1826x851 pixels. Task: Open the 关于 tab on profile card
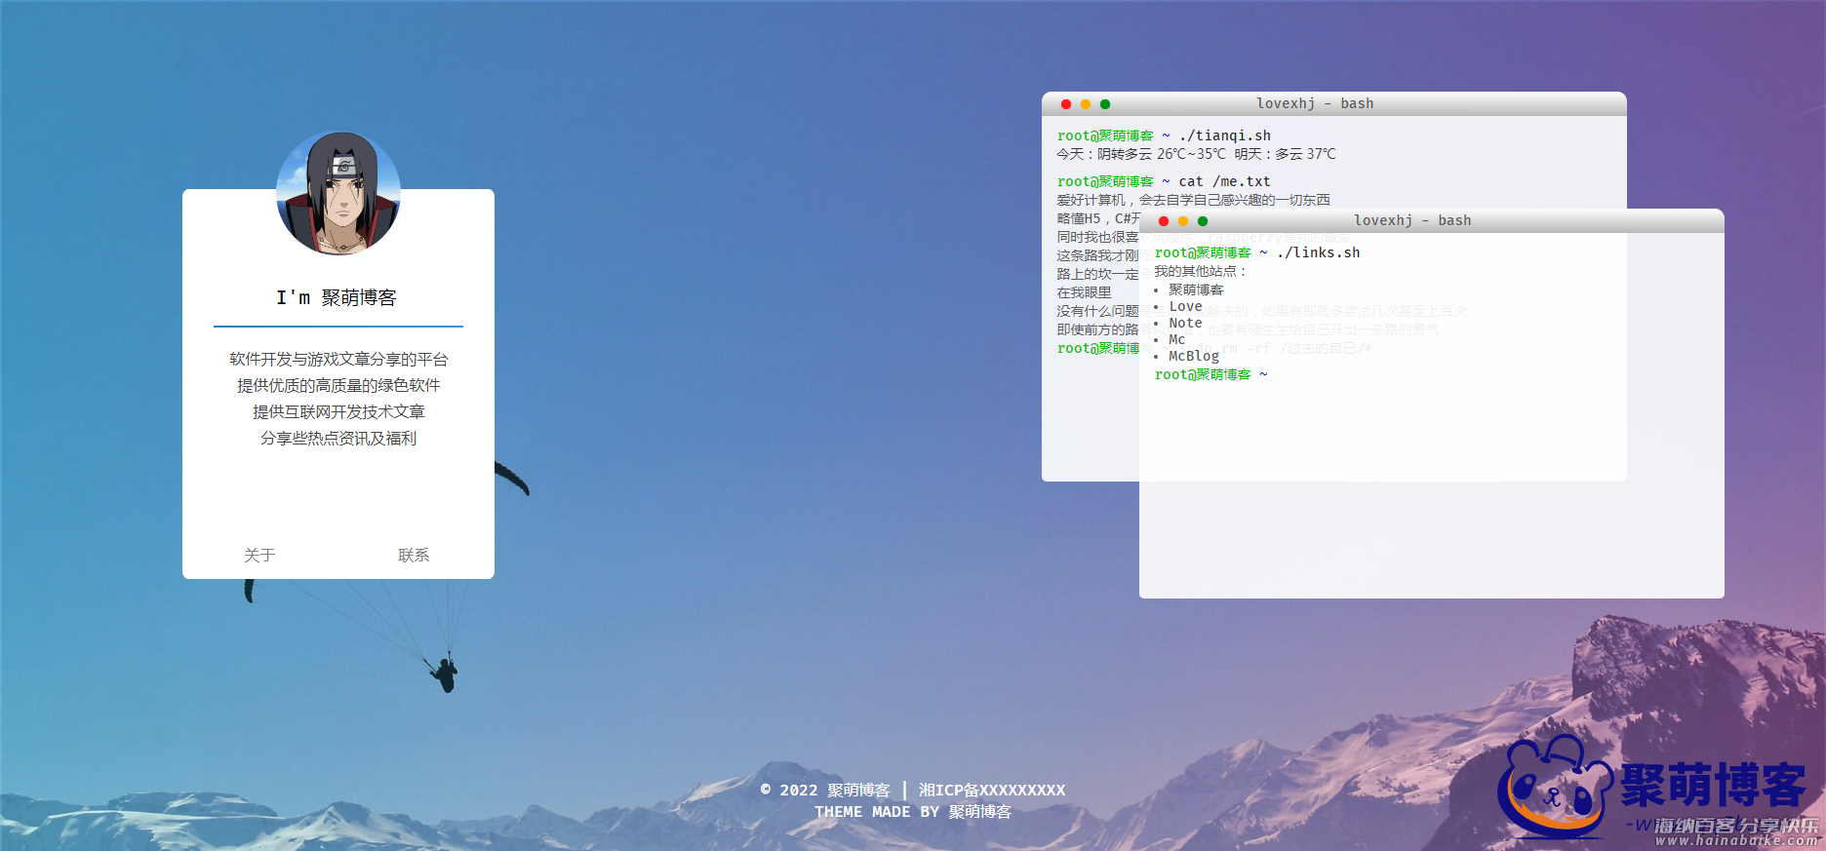[259, 555]
